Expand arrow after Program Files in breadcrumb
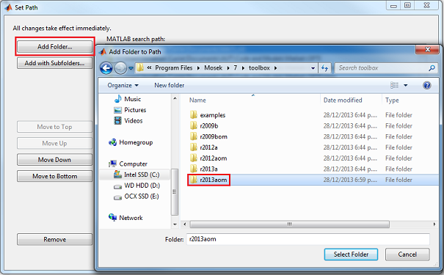The height and width of the screenshot is (275, 444). coord(198,68)
